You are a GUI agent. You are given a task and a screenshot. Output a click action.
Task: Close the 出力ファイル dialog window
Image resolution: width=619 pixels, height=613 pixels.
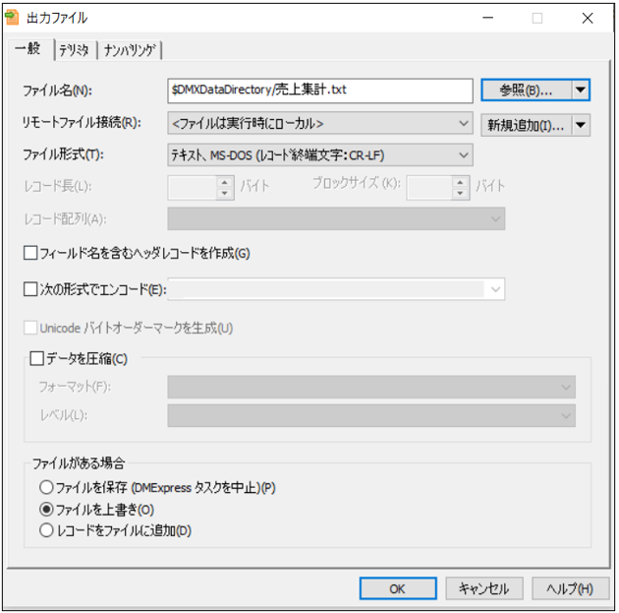(587, 18)
